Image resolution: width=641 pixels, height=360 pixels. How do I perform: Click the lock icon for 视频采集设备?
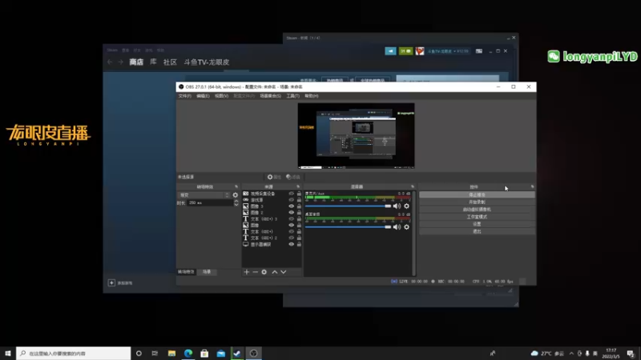299,194
